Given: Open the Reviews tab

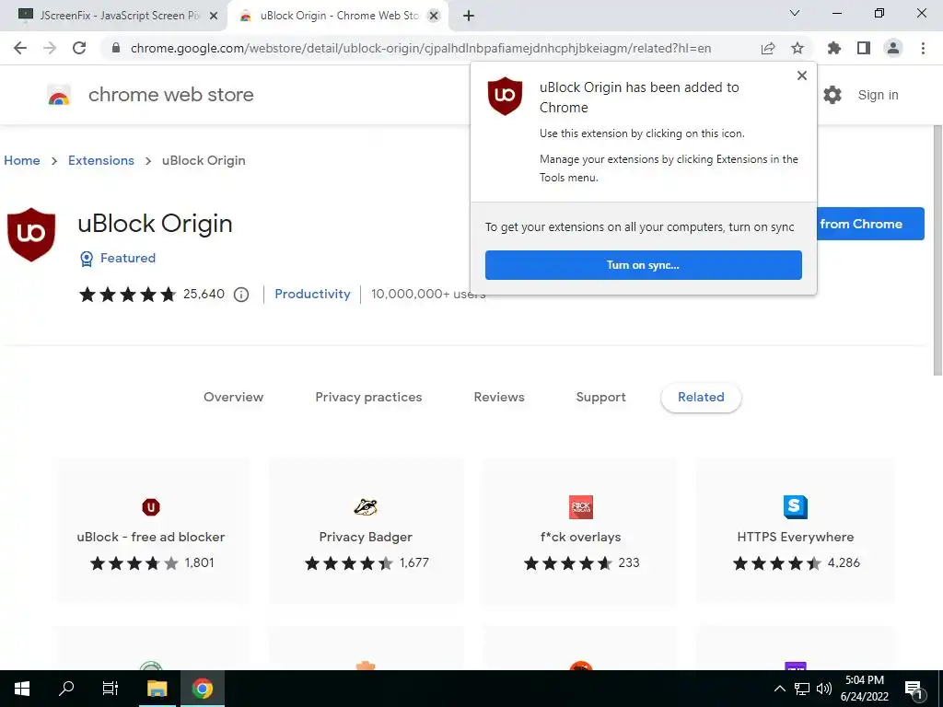Looking at the screenshot, I should [x=499, y=397].
